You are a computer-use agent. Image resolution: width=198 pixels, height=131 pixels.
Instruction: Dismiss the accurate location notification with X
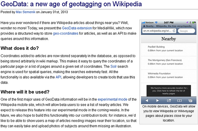(187, 88)
